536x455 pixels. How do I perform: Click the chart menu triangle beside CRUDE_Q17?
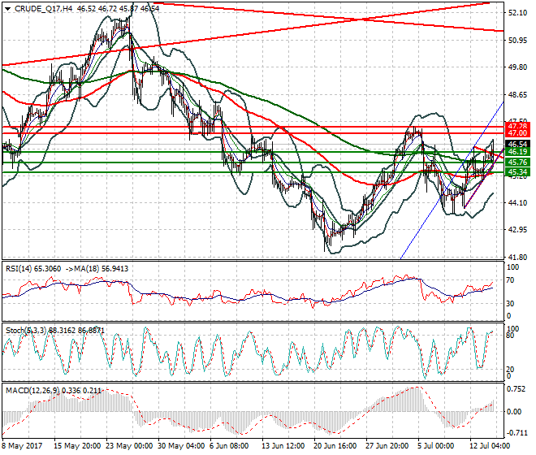(8, 9)
